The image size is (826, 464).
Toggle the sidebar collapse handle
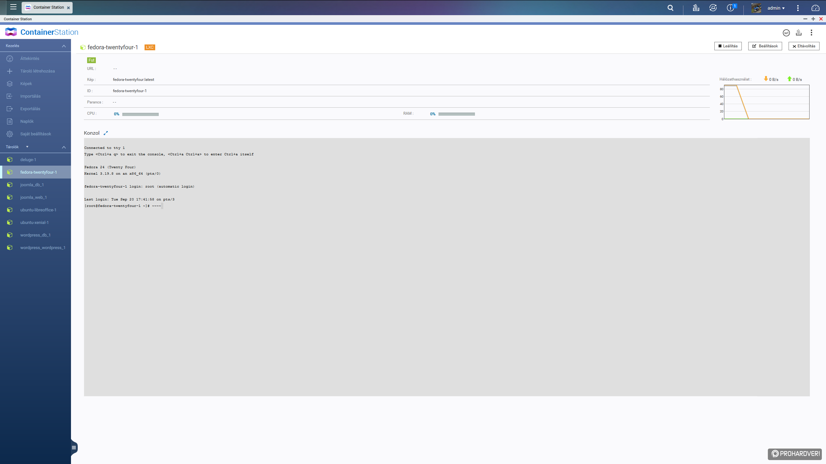click(x=74, y=447)
